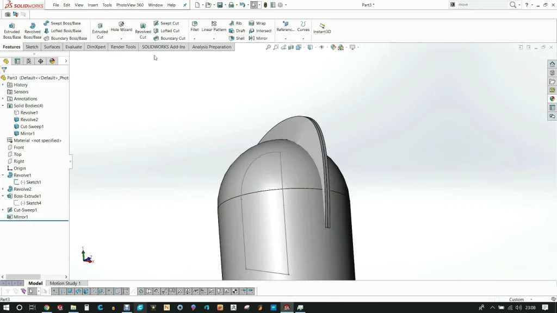The width and height of the screenshot is (557, 313).
Task: Select Boss-Extrude1 in the feature tree
Action: click(27, 196)
